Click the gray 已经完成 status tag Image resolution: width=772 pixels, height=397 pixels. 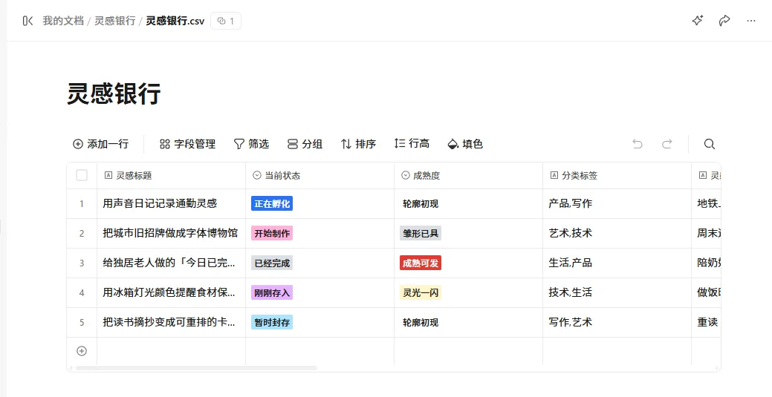tap(272, 263)
